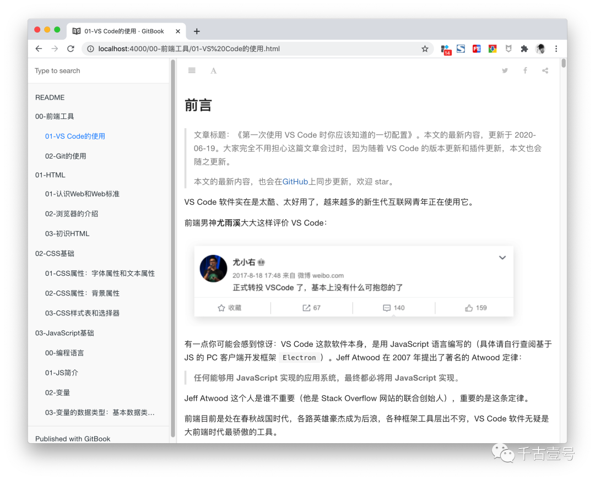Open the 01-HTML chapter
This screenshot has width=595, height=480.
(50, 175)
